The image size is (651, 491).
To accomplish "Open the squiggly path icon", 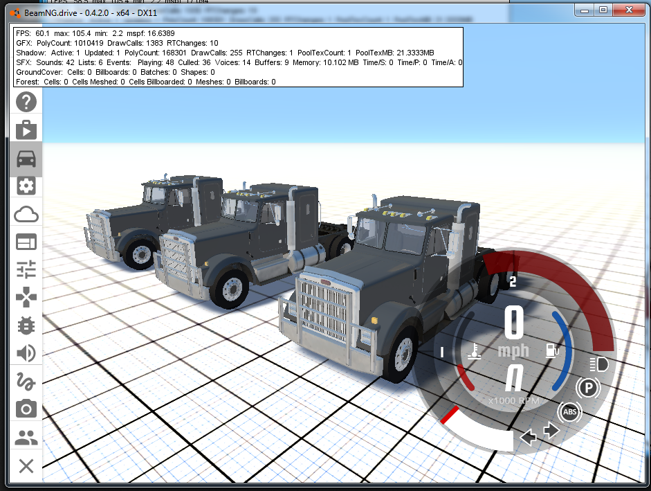I will tap(26, 382).
